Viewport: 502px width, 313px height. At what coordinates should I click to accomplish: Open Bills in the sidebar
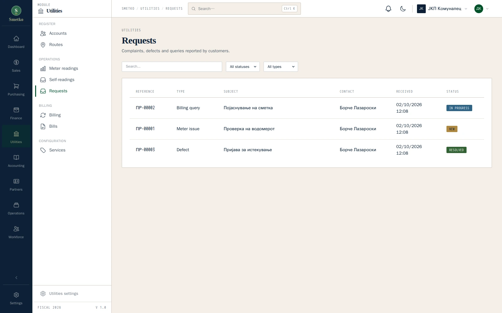pos(72,126)
